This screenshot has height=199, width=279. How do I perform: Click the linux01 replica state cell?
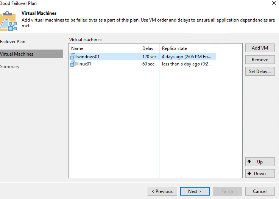point(187,64)
